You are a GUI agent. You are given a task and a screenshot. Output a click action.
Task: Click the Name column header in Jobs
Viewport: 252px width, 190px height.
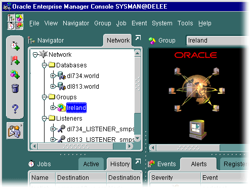click(x=43, y=177)
